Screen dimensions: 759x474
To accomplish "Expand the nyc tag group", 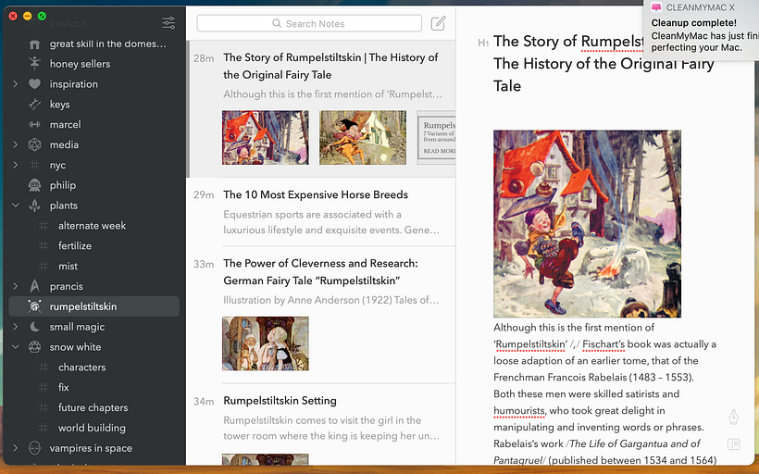I will coord(15,165).
